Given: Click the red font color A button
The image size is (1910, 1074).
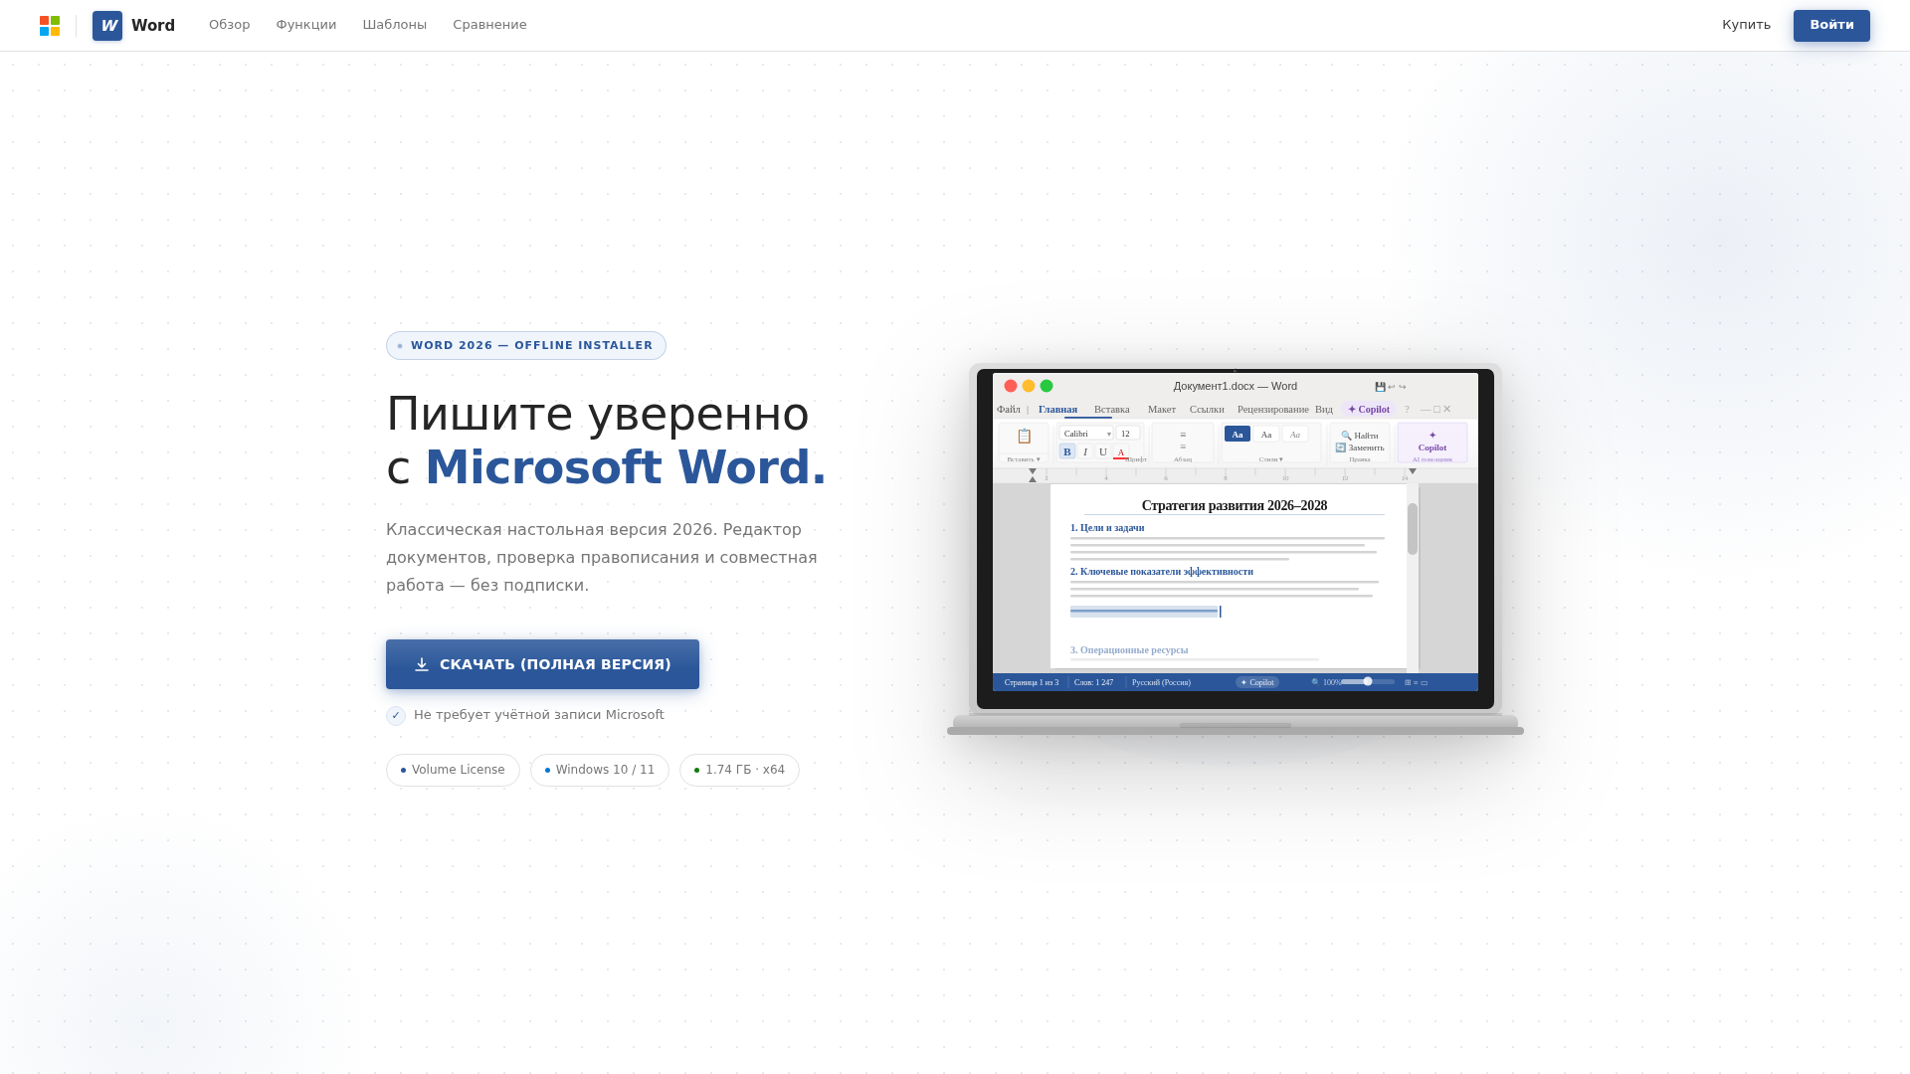Looking at the screenshot, I should click(x=1121, y=452).
